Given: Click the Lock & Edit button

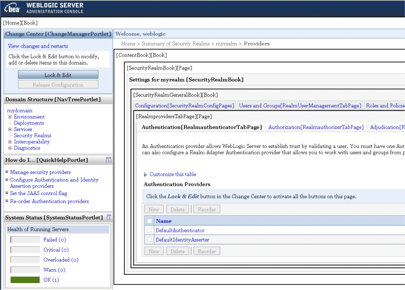Looking at the screenshot, I should [58, 74].
